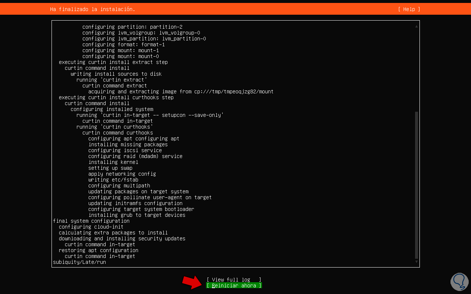The width and height of the screenshot is (471, 294).
Task: Click the 'acquiring and extracting image' line
Action: pos(181,92)
